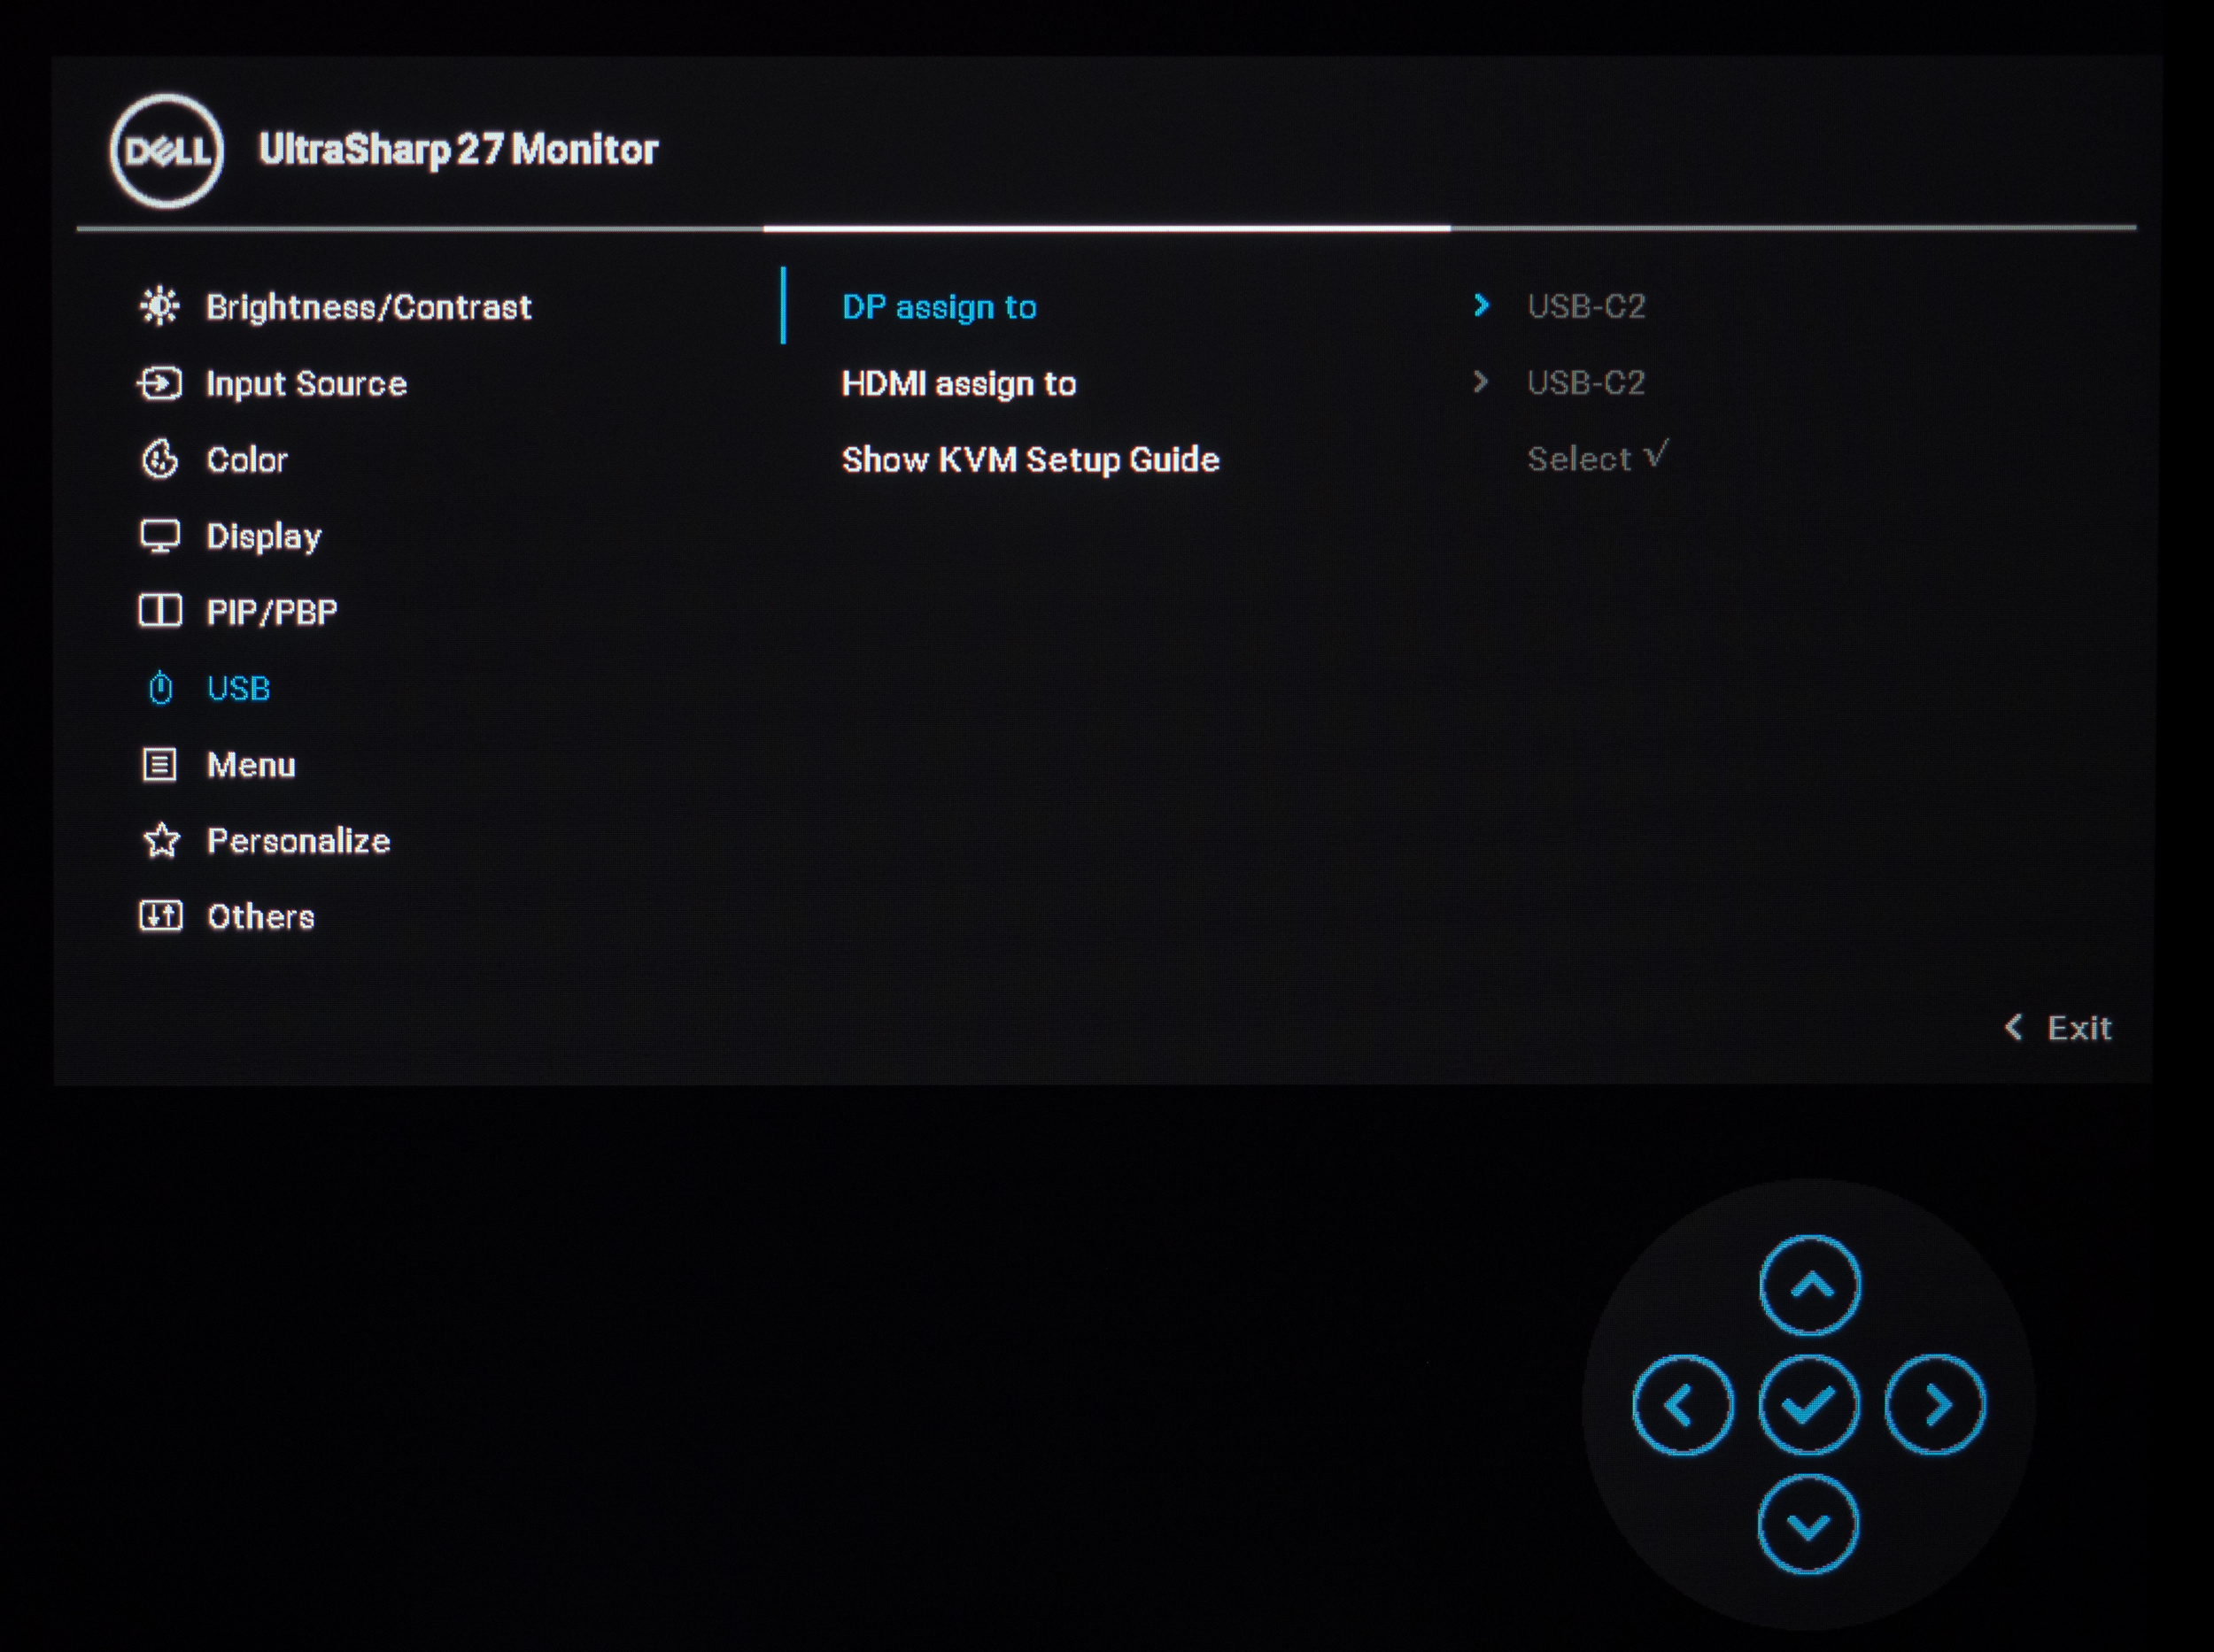The image size is (2214, 1652).
Task: Click the Dell logo
Action: pos(167,152)
